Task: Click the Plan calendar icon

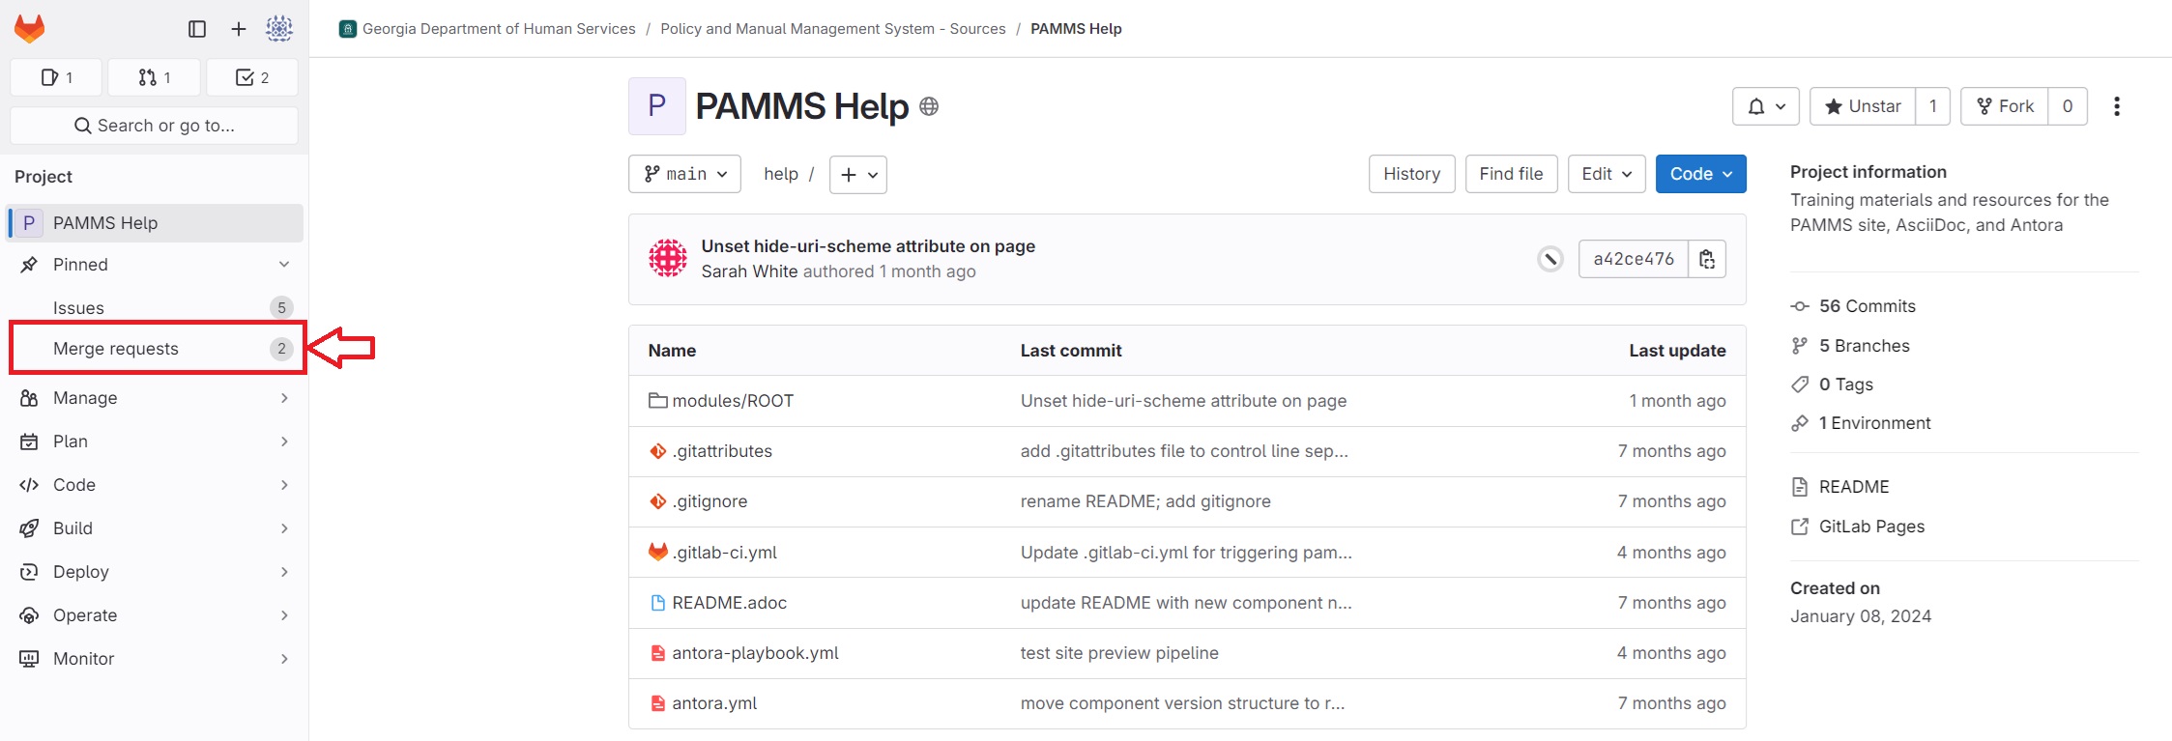Action: [x=29, y=442]
